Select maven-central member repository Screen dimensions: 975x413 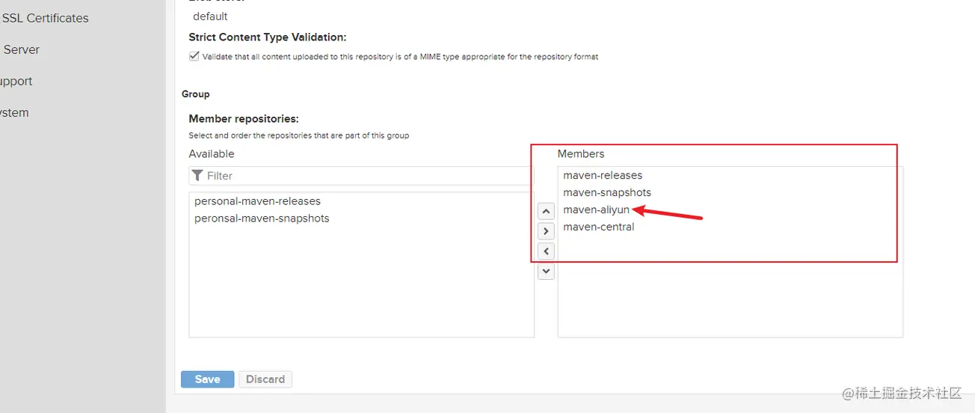599,227
